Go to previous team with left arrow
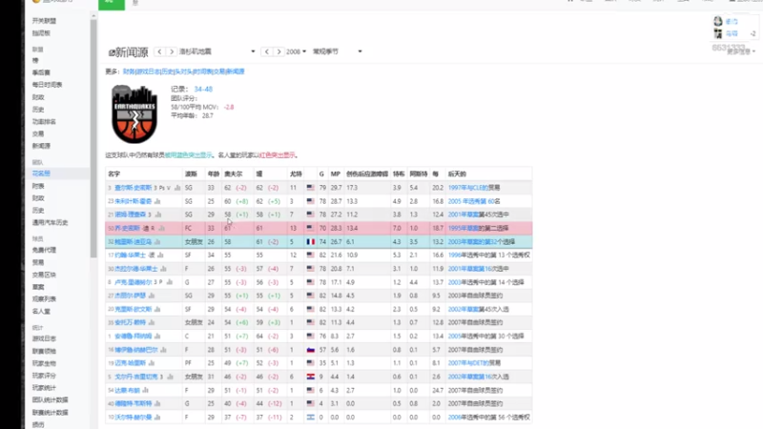This screenshot has width=763, height=429. pyautogui.click(x=159, y=51)
